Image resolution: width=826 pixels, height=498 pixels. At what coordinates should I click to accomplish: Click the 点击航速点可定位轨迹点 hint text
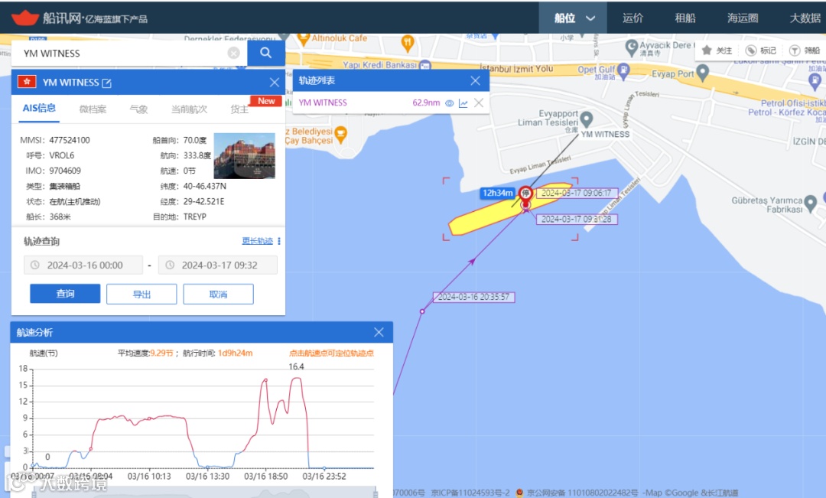click(331, 353)
